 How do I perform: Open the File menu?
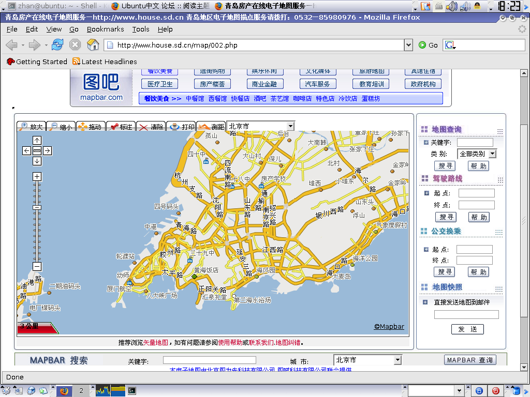point(12,29)
